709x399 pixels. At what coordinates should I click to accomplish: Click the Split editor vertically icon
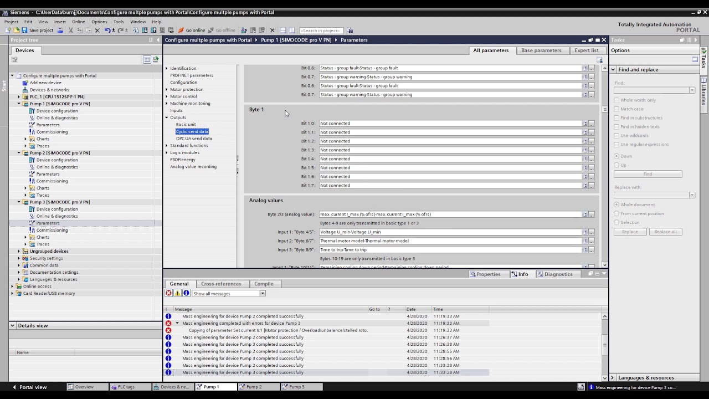coord(292,30)
